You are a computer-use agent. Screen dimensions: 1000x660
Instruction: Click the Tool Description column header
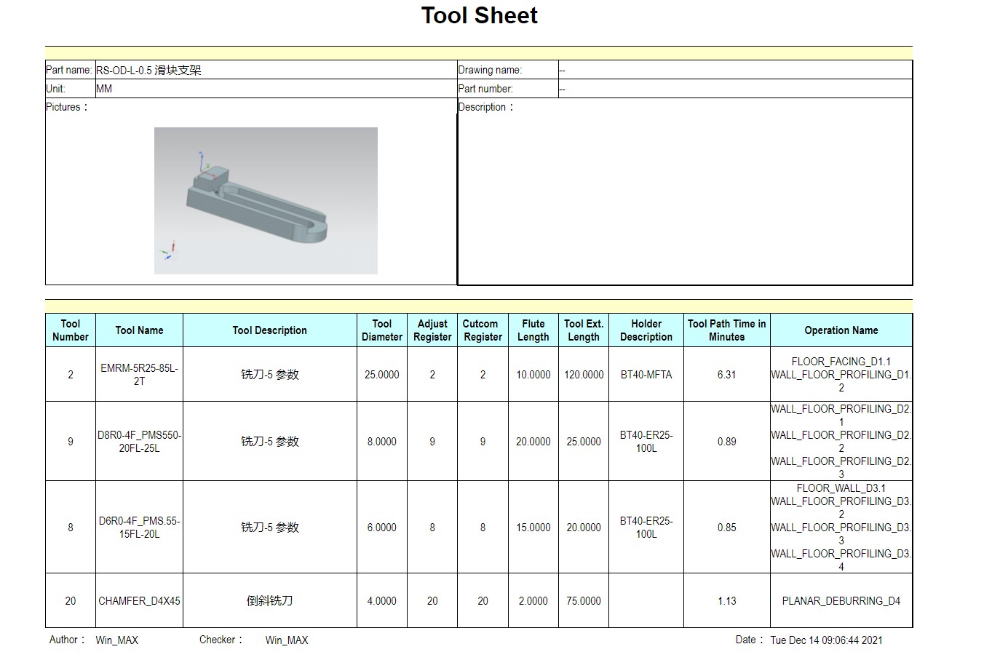[x=270, y=330]
